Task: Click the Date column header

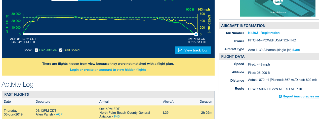Action: pyautogui.click(x=7, y=102)
